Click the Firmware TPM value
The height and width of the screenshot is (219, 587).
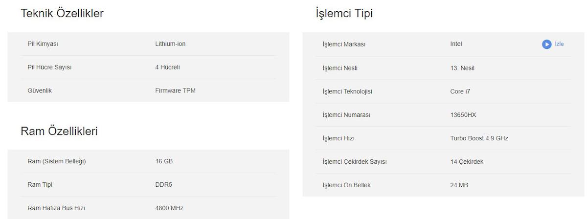tap(176, 91)
